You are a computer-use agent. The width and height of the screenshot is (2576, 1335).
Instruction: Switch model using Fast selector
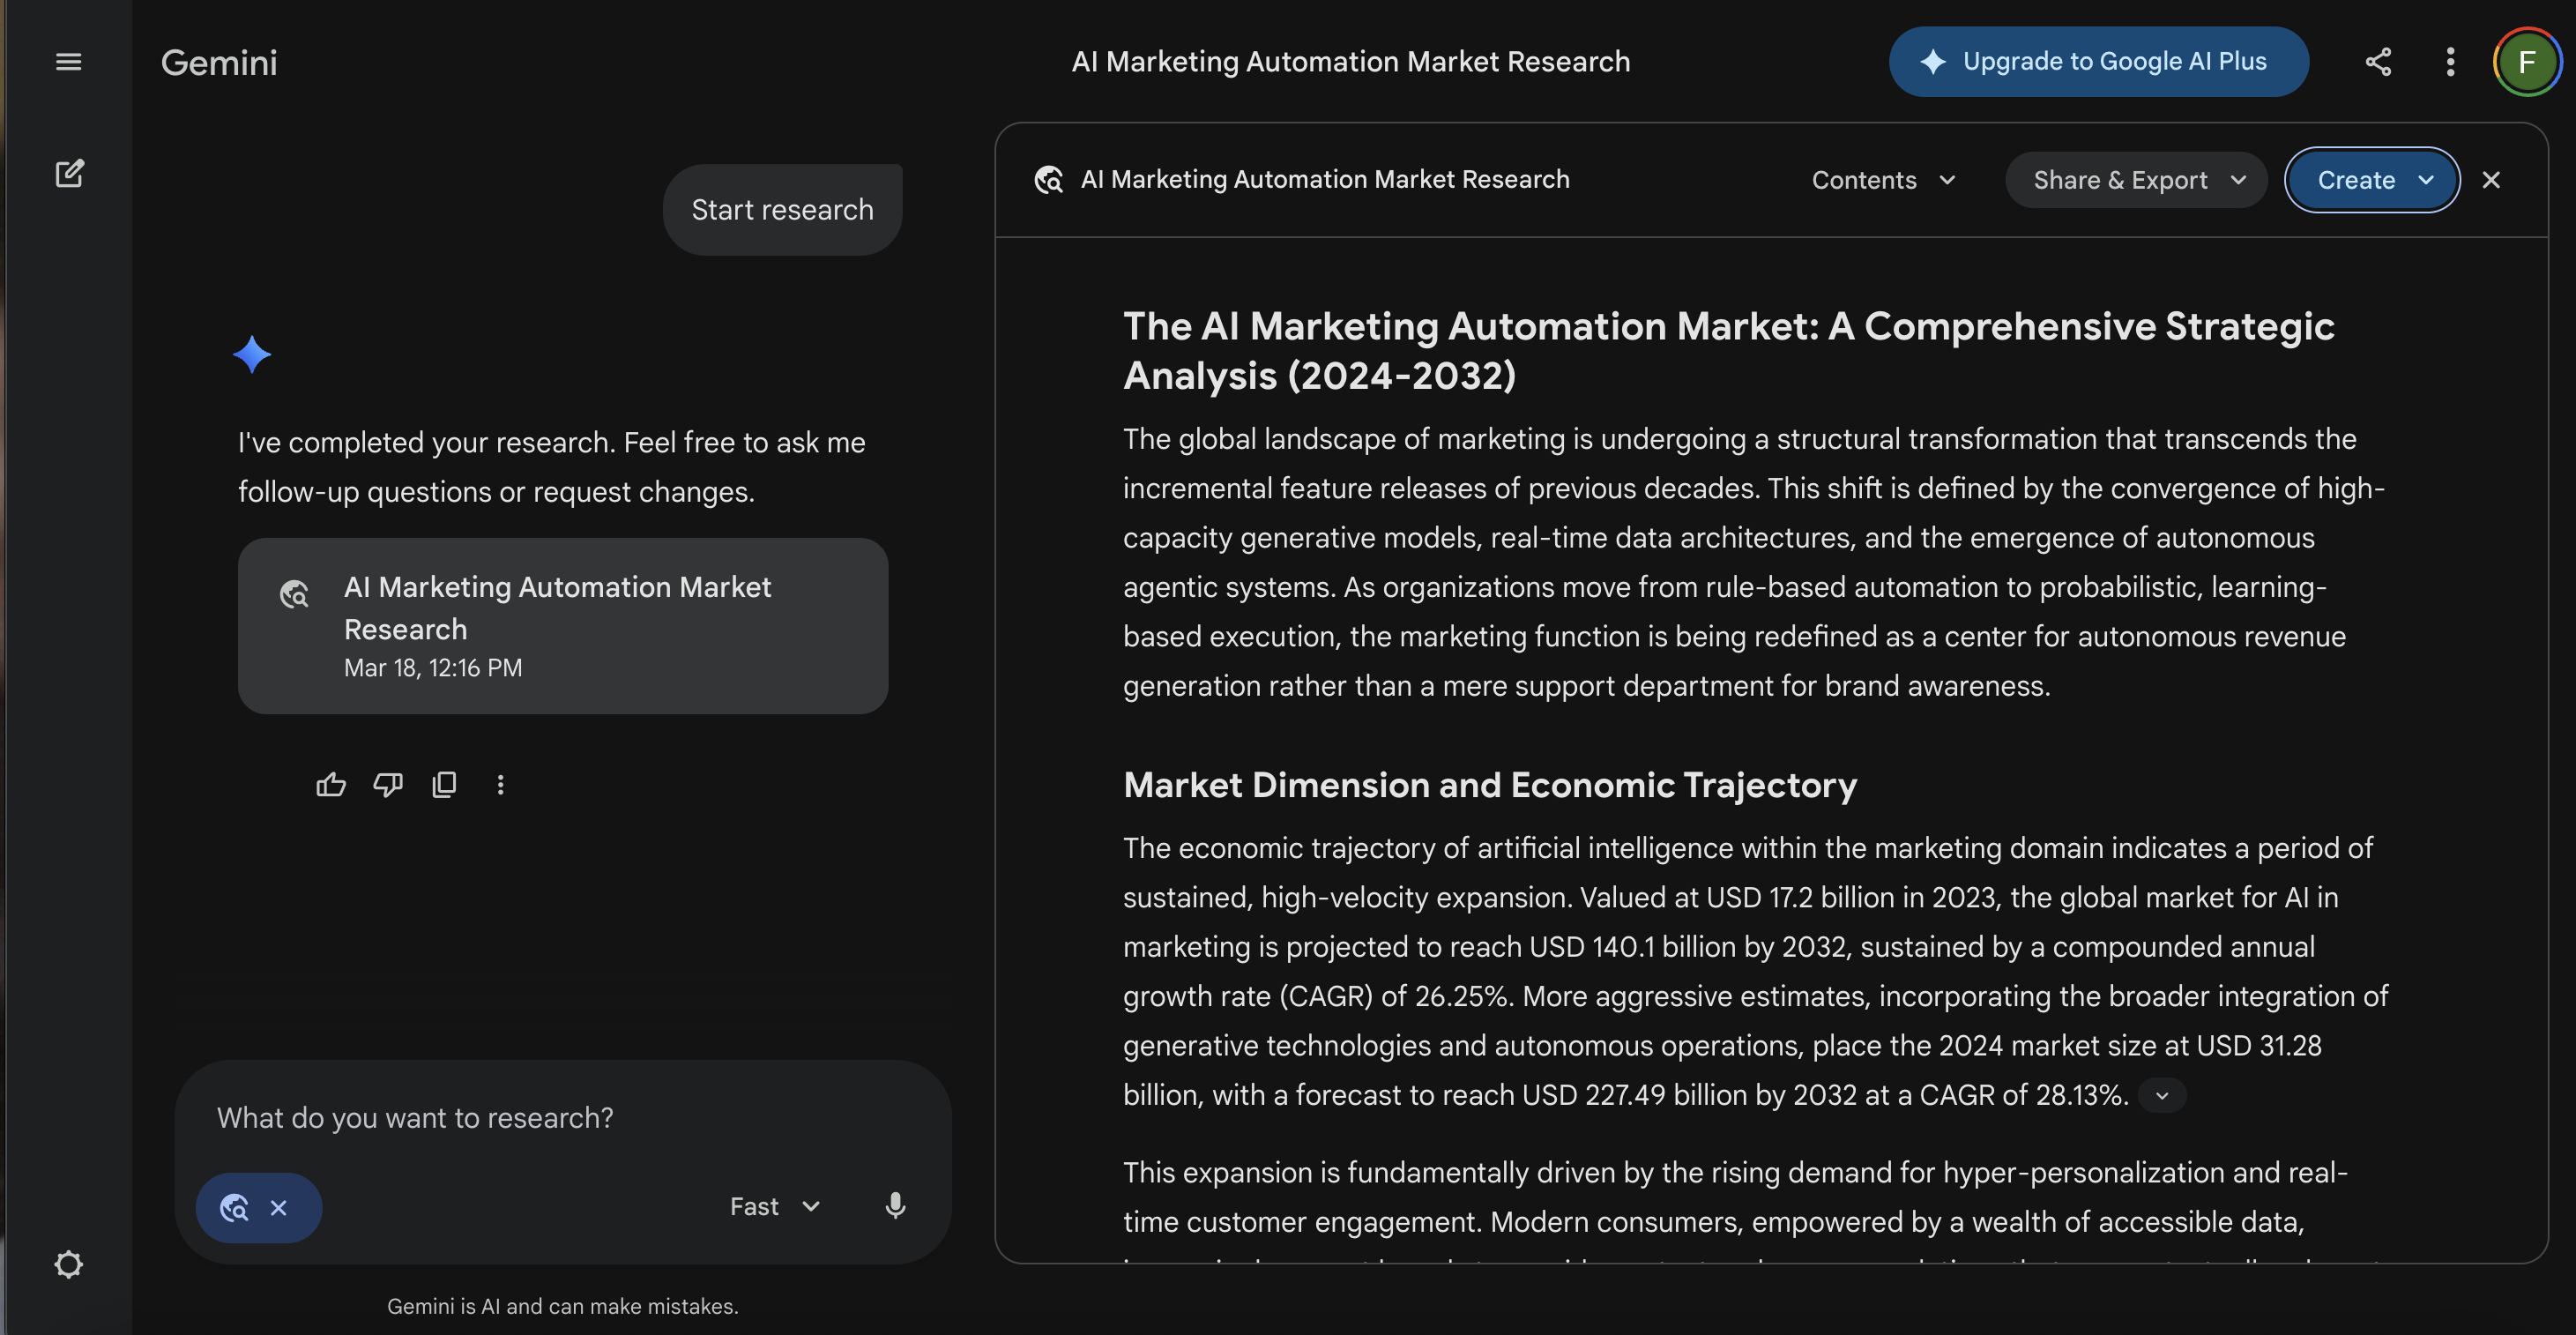775,1207
